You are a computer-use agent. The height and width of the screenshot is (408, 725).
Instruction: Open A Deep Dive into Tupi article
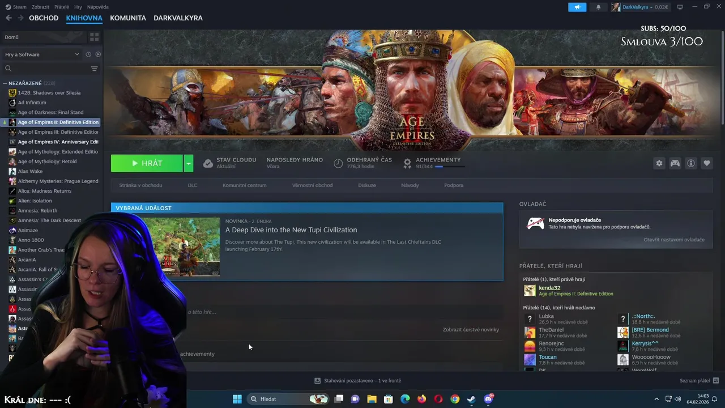pos(291,229)
